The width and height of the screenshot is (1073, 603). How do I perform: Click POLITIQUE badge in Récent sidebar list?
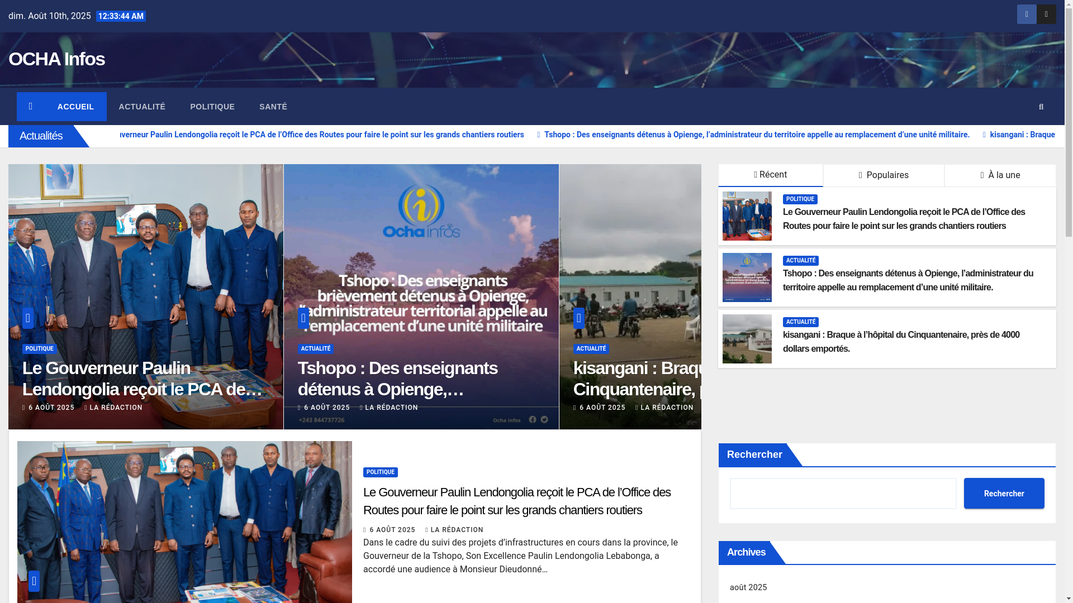pos(800,199)
